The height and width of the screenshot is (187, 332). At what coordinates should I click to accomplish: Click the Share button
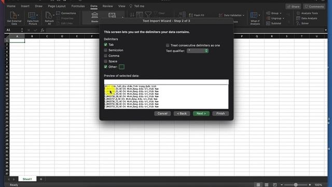293,7
